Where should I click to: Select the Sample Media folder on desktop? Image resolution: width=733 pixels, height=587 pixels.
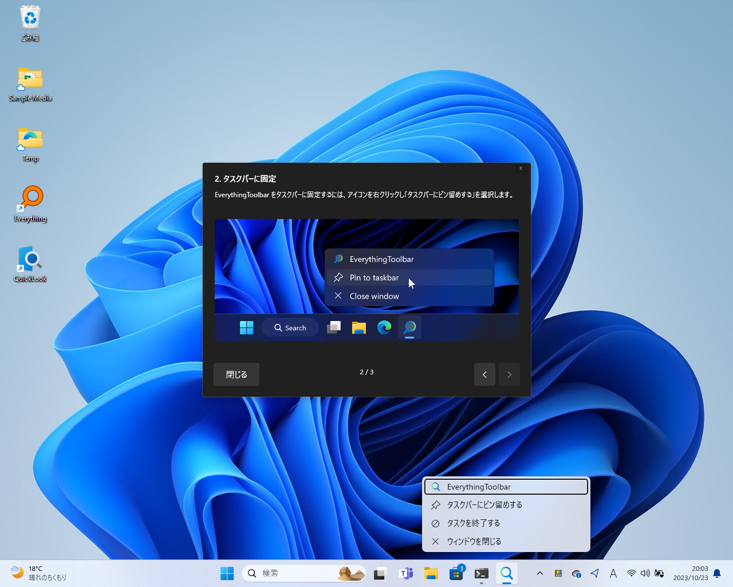(30, 85)
